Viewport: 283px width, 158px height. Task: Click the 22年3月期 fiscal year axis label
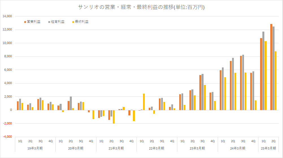pyautogui.click(x=157, y=148)
